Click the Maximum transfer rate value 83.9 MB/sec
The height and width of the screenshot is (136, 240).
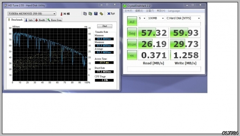point(104,45)
